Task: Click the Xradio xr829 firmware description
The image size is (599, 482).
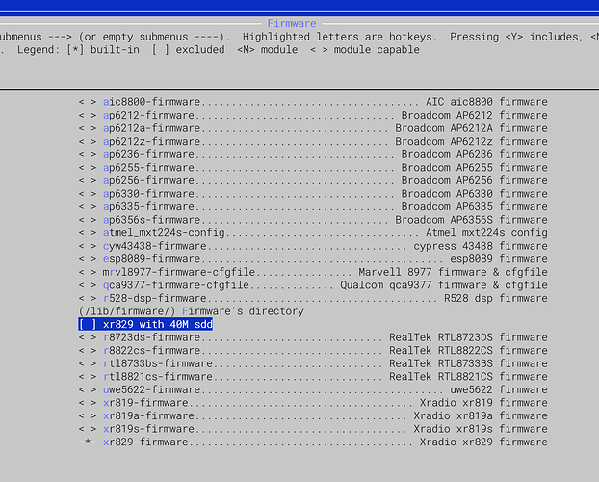Action: tap(483, 442)
